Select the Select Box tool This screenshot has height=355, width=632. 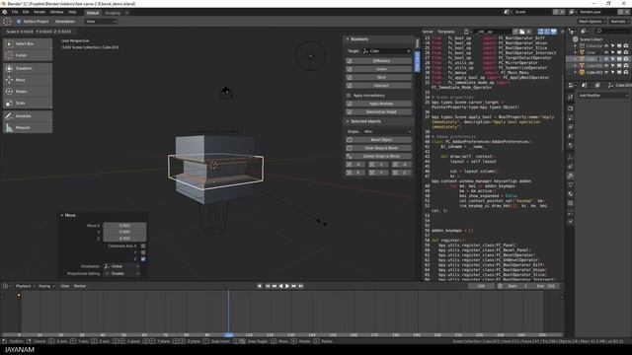coord(28,43)
